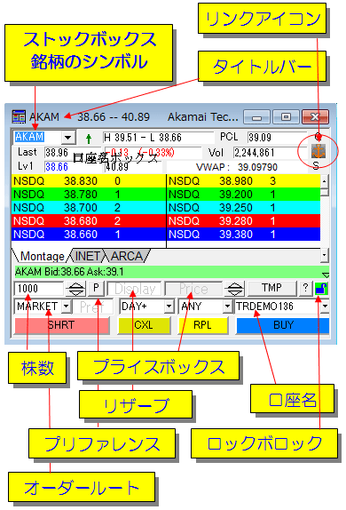Image resolution: width=346 pixels, height=510 pixels.
Task: Click the question mark help button
Action: pyautogui.click(x=305, y=288)
